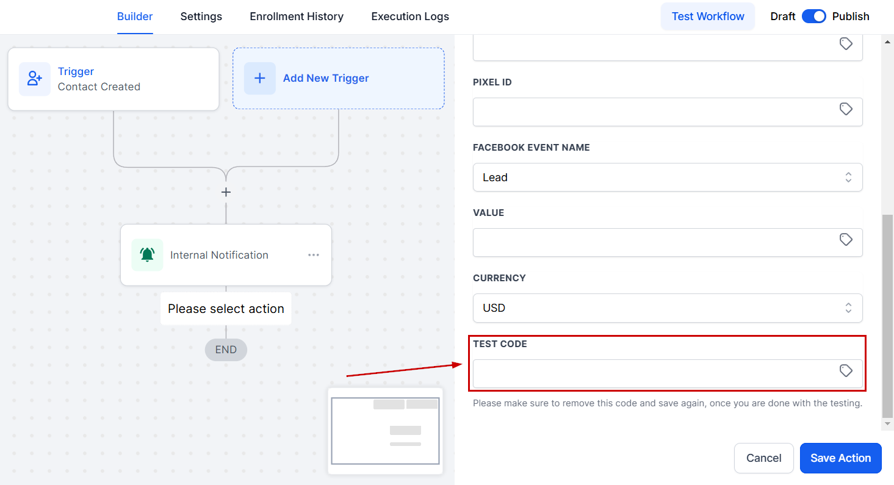
Task: Click the Publish label
Action: point(851,16)
